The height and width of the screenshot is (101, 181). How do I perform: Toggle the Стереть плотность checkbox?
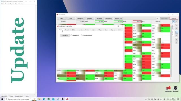click(x=82, y=35)
